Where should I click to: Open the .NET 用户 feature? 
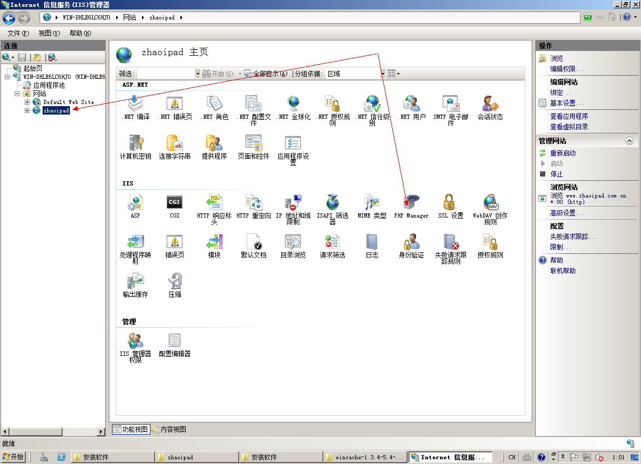pos(411,108)
